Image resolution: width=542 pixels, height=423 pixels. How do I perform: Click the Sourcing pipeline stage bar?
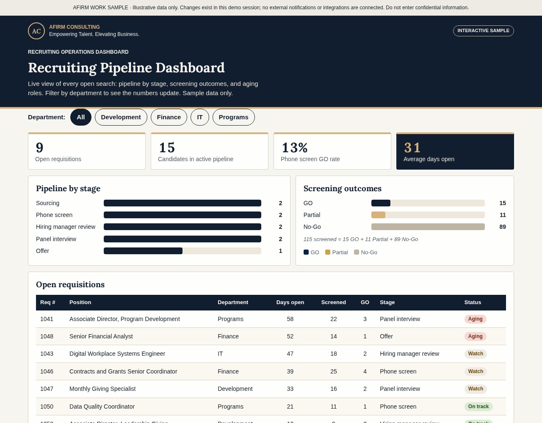pyautogui.click(x=183, y=203)
